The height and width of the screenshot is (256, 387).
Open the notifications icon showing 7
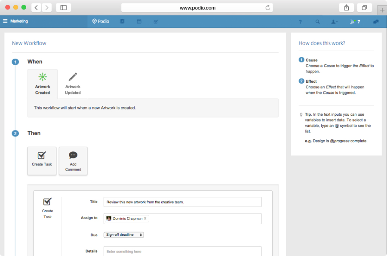click(x=355, y=22)
